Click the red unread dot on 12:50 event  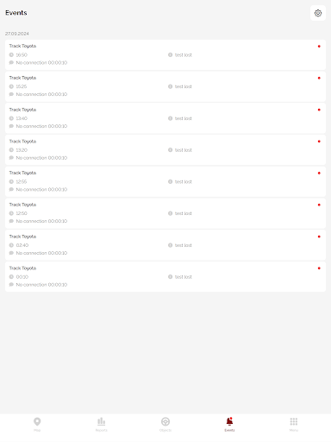click(x=319, y=205)
